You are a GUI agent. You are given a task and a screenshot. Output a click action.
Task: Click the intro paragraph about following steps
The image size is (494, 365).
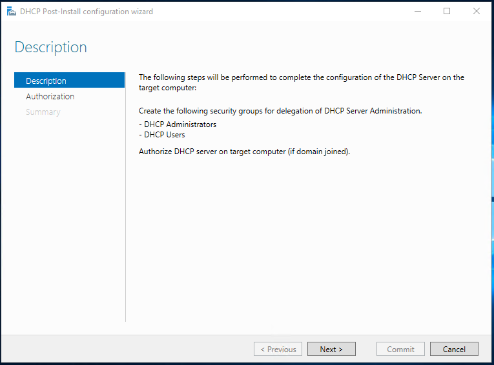(301, 82)
